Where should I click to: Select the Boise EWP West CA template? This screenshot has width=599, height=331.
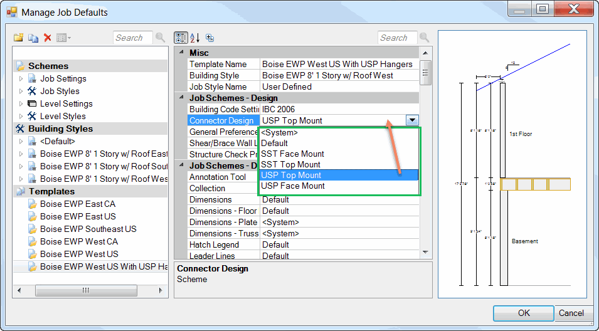(x=78, y=241)
